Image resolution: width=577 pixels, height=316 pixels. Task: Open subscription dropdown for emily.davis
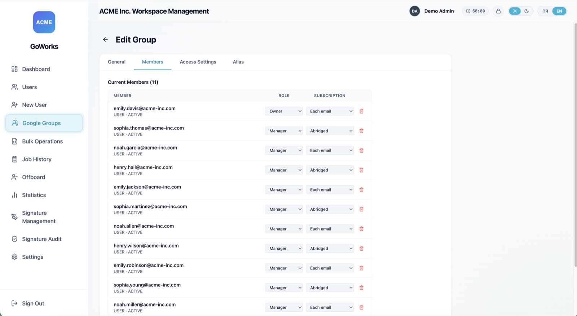(x=330, y=111)
